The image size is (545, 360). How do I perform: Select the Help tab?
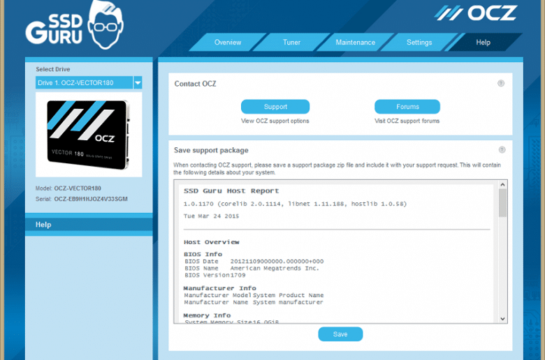pyautogui.click(x=483, y=43)
